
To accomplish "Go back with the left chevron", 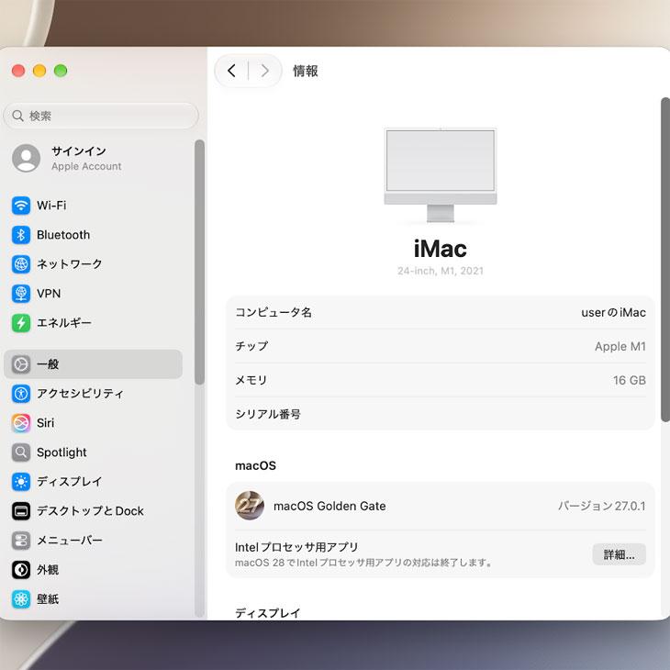I will [x=231, y=71].
